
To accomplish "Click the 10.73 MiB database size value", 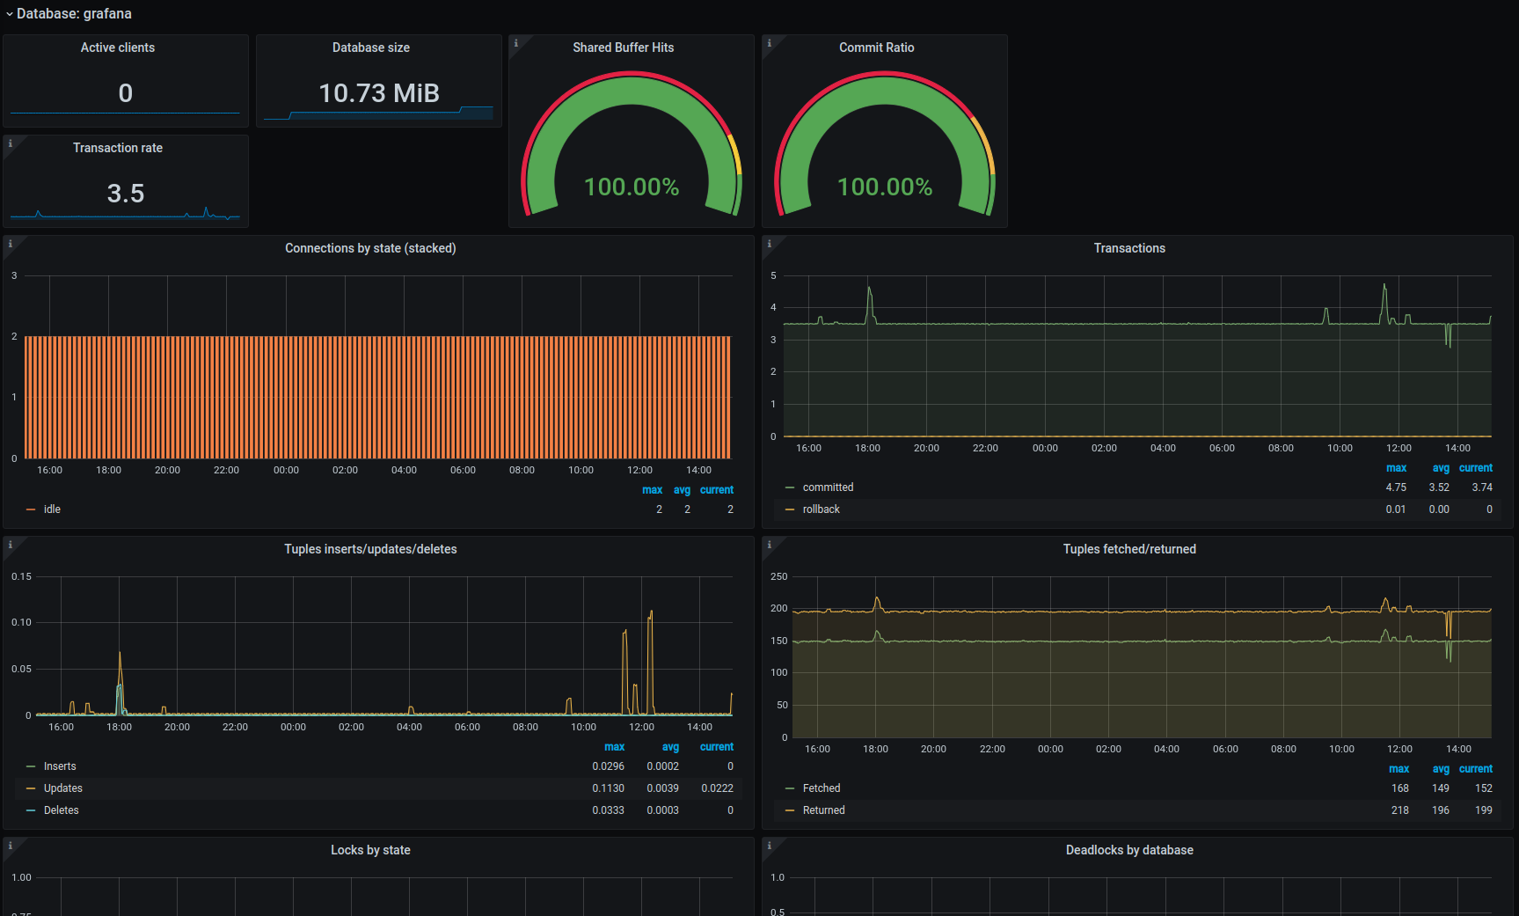I will 379,93.
